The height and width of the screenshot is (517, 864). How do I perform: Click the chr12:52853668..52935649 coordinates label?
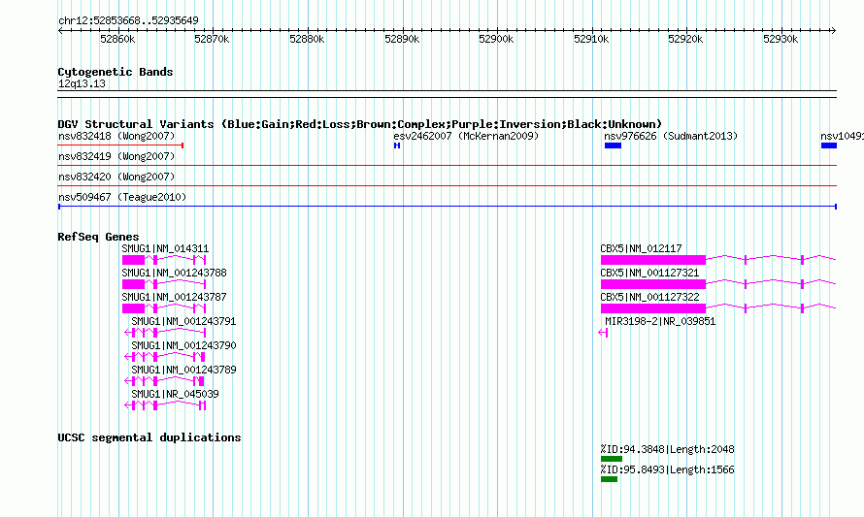128,20
